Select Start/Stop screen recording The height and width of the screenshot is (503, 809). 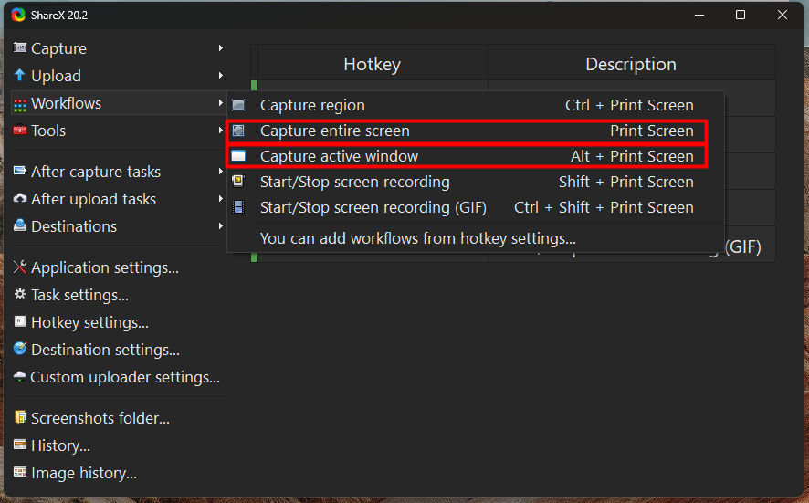coord(475,182)
